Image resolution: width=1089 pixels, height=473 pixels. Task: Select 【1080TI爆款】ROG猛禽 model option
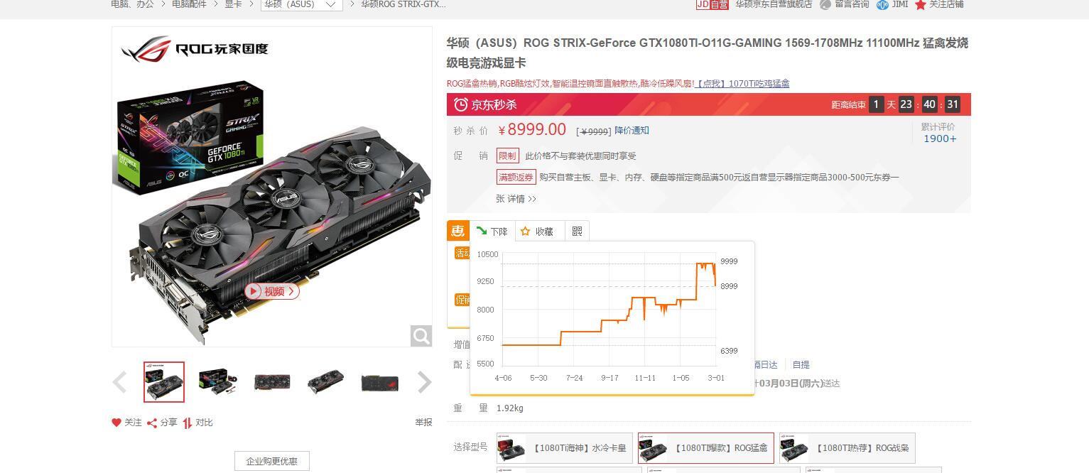(x=705, y=448)
